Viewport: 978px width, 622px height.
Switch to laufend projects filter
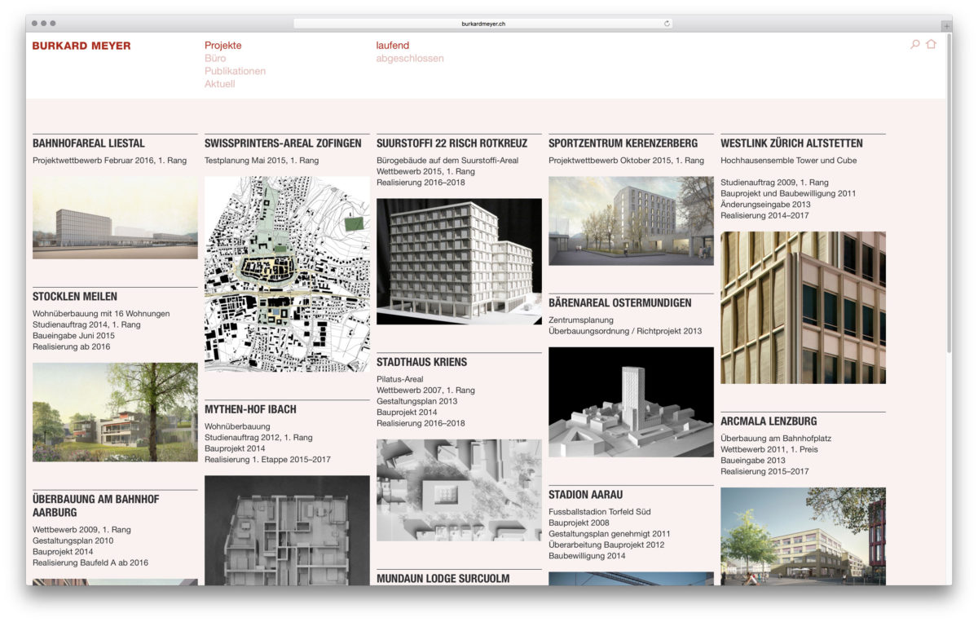pos(392,46)
